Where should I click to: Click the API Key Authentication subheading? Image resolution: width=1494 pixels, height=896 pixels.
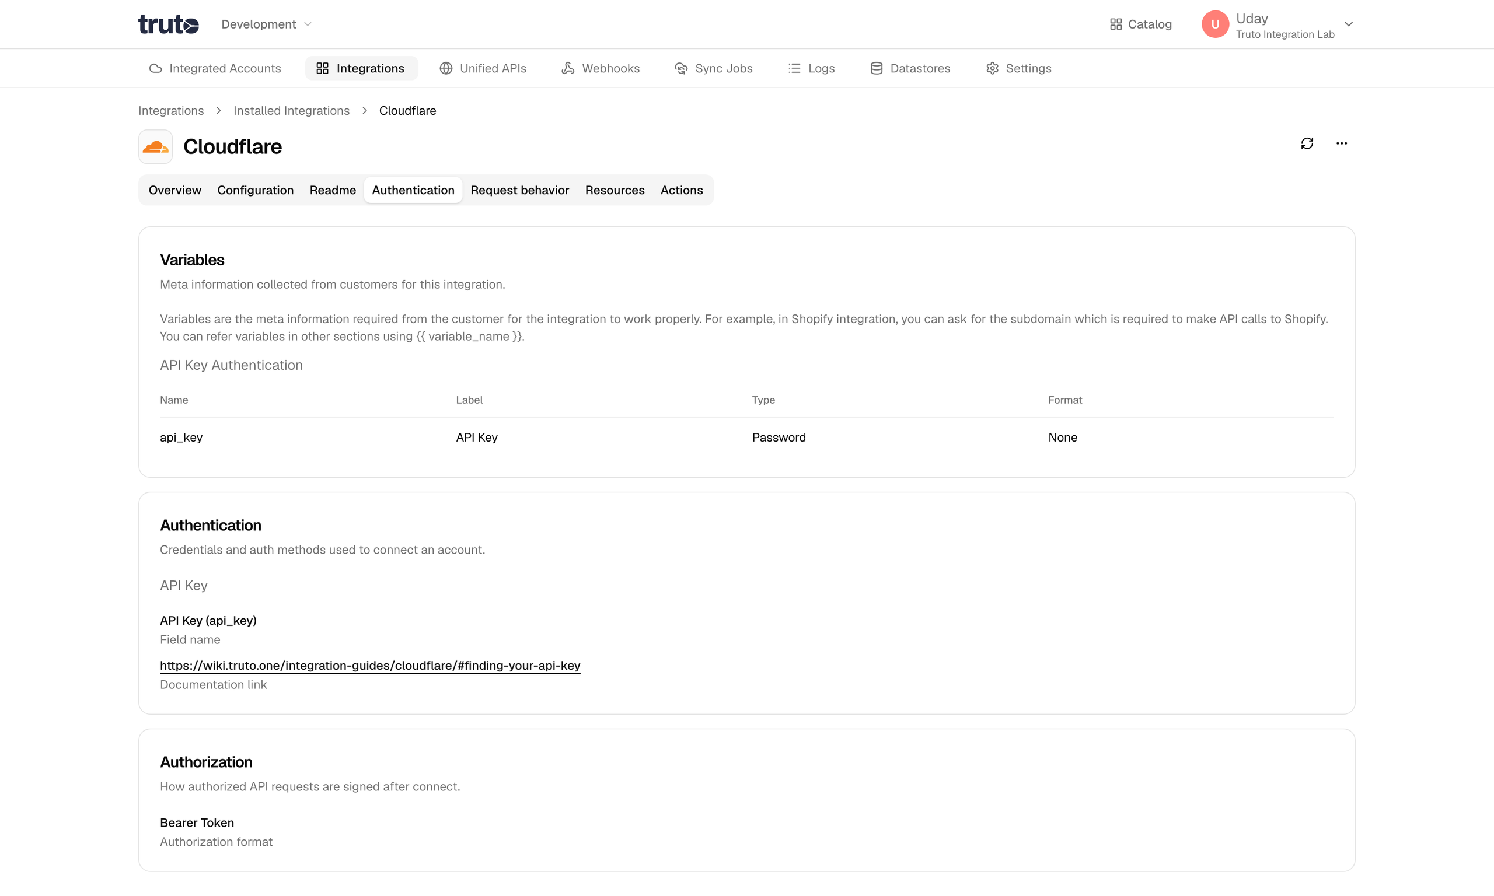pyautogui.click(x=231, y=365)
